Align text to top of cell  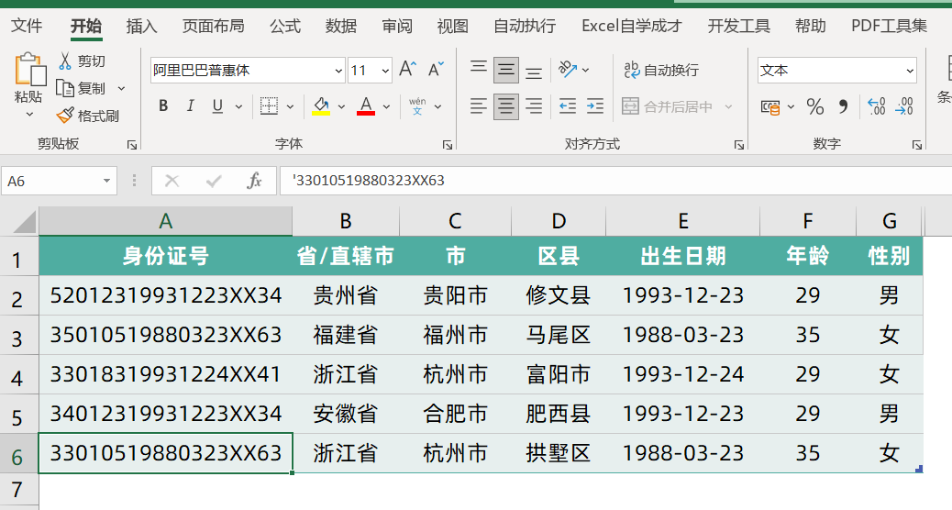[479, 67]
